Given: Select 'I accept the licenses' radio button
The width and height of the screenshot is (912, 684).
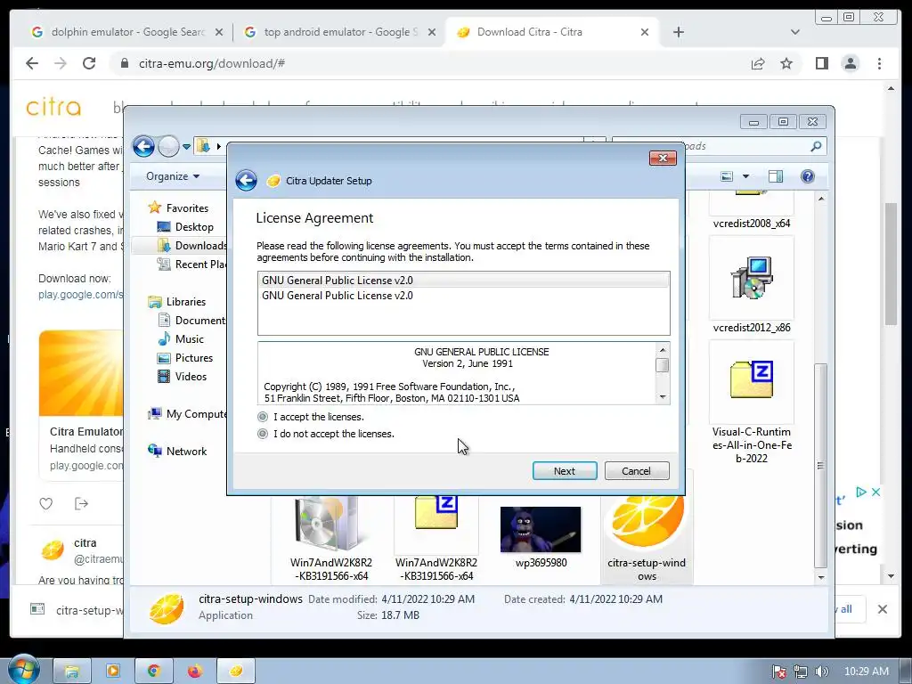Looking at the screenshot, I should pyautogui.click(x=263, y=417).
